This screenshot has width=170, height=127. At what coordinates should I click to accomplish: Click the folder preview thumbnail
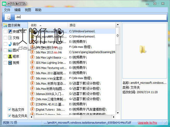[143, 49]
